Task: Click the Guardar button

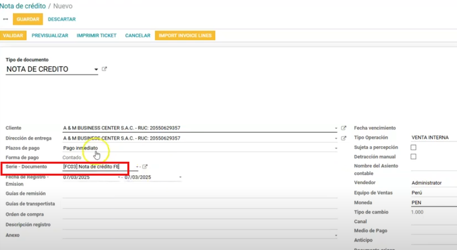Action: tap(28, 19)
